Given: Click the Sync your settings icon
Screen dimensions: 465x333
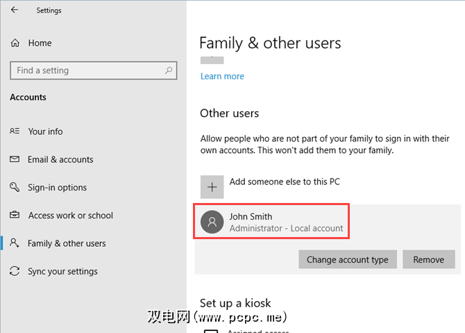Looking at the screenshot, I should (15, 271).
